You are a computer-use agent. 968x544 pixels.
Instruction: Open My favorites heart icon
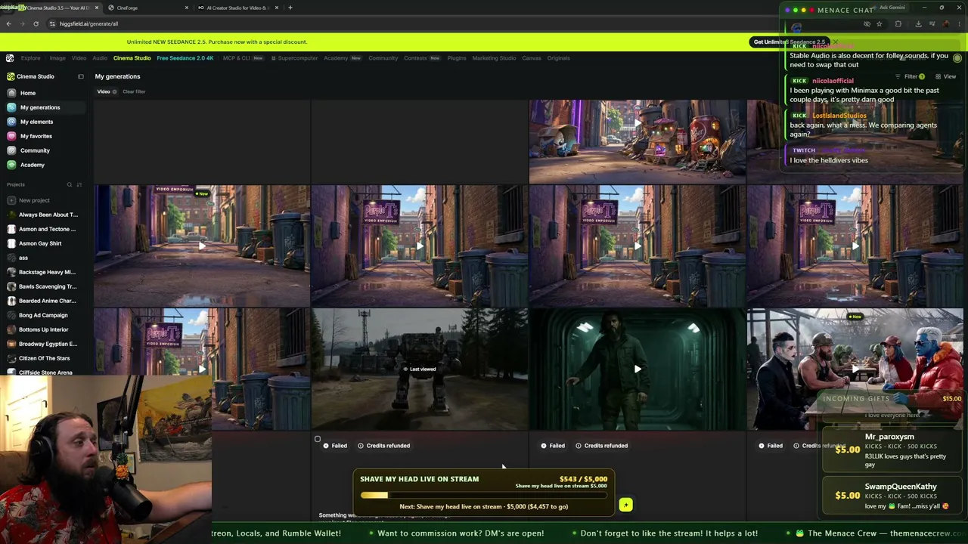tap(11, 136)
